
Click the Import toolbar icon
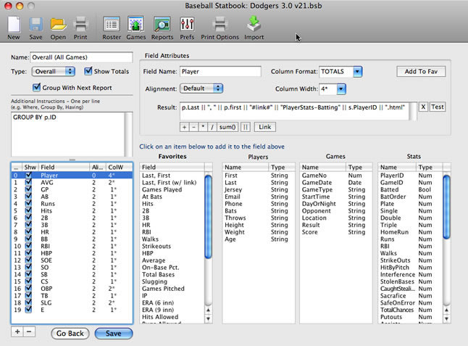(254, 24)
